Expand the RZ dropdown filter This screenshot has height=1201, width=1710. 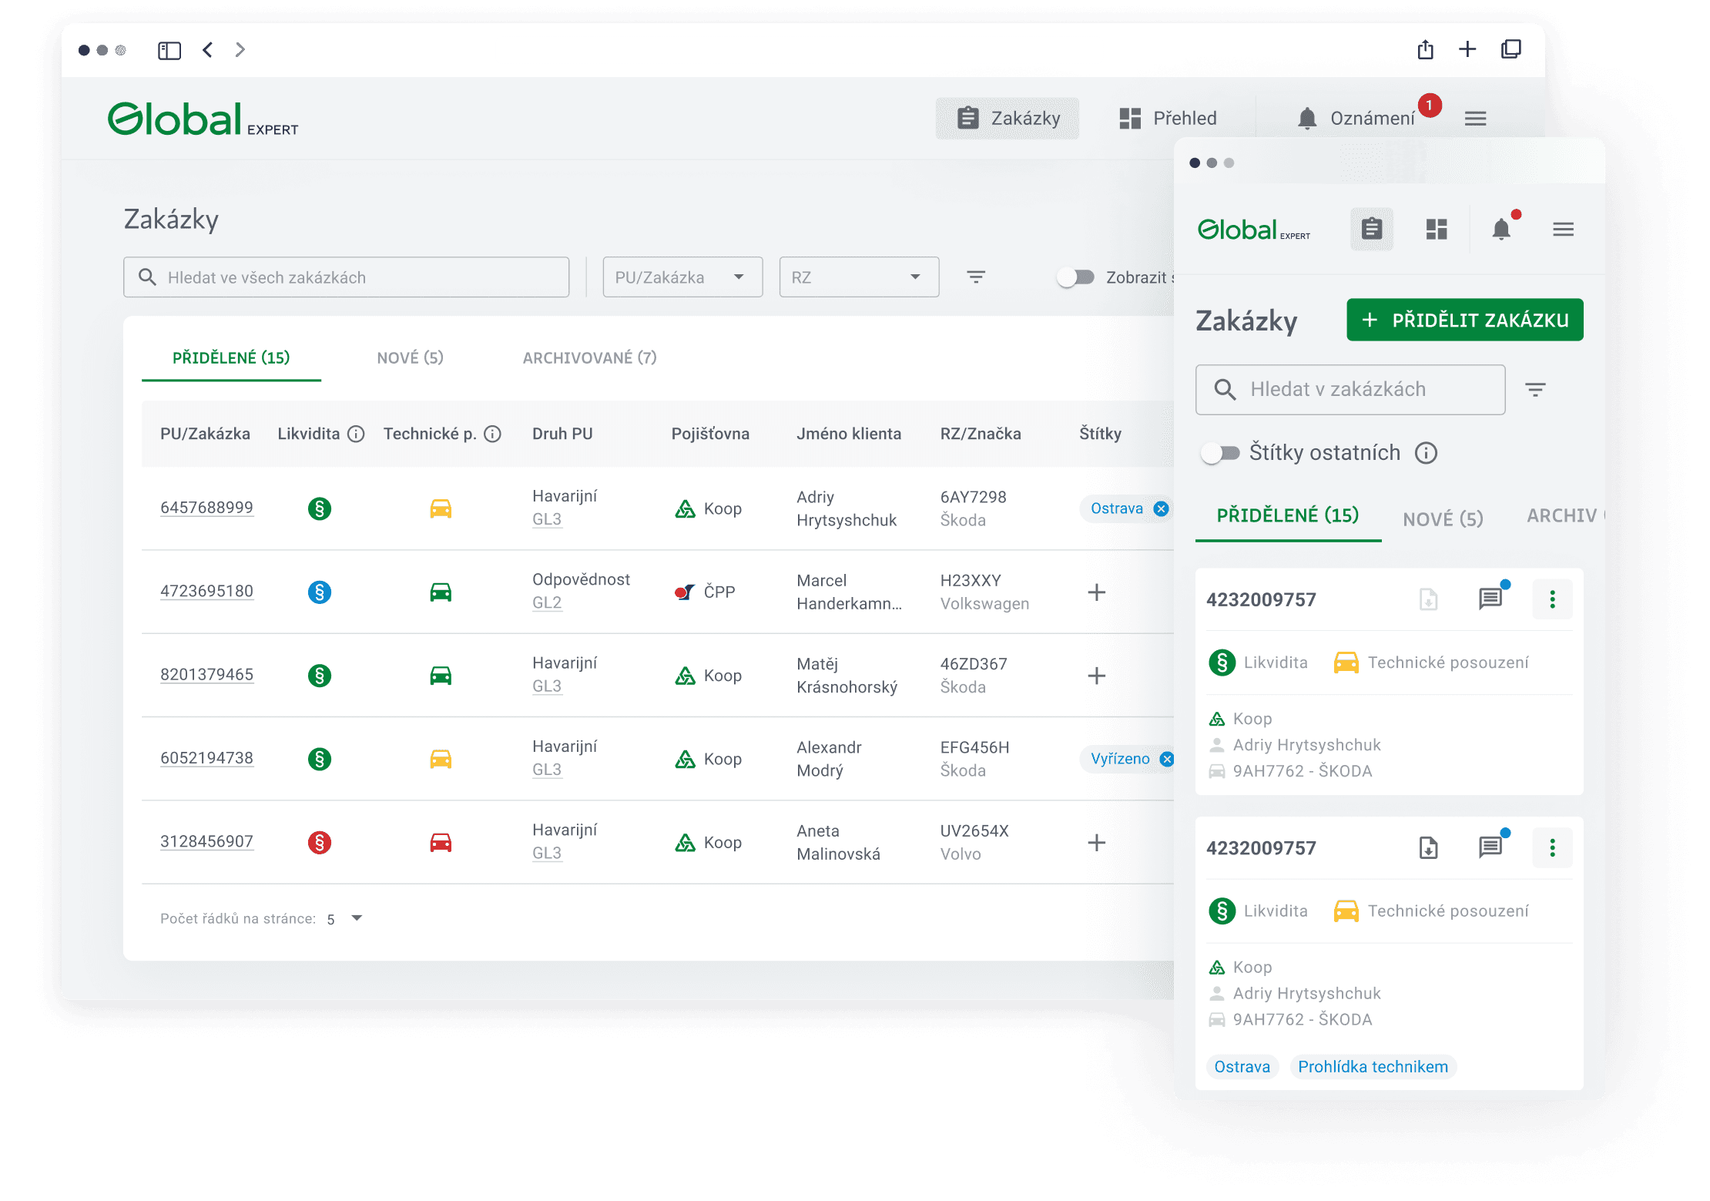point(858,277)
